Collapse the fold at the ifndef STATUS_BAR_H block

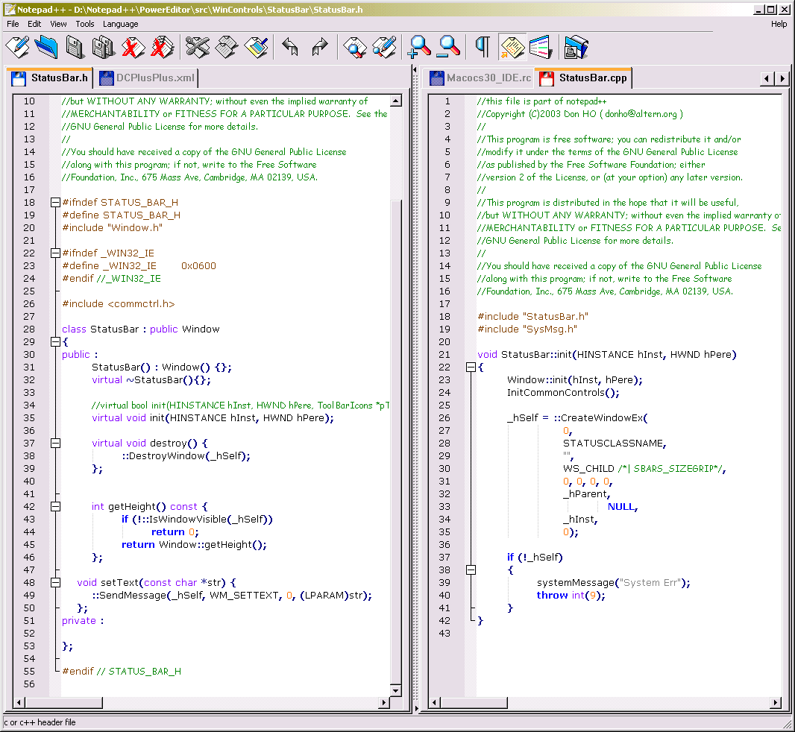(x=55, y=202)
